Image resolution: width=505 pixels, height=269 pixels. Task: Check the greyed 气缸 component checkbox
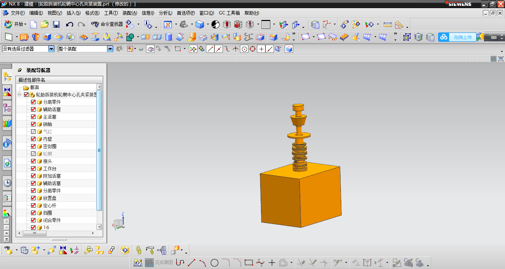pos(33,132)
